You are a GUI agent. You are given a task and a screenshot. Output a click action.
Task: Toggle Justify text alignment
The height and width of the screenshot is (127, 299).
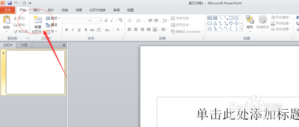[x=149, y=29]
